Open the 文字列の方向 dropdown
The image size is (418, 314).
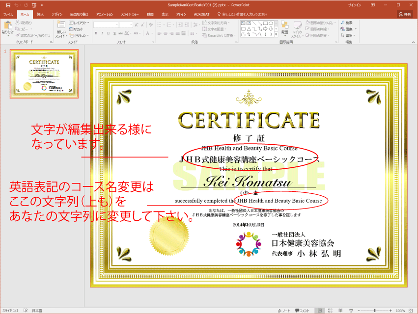coord(216,23)
